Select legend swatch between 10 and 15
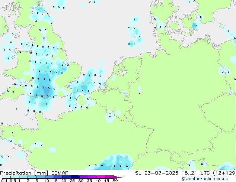236x182 pixels. (49, 177)
